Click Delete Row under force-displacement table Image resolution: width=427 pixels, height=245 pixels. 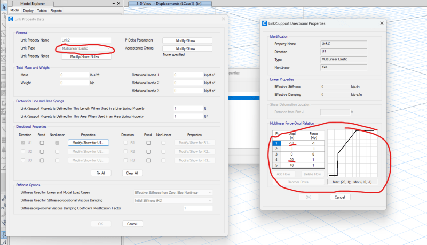click(312, 174)
